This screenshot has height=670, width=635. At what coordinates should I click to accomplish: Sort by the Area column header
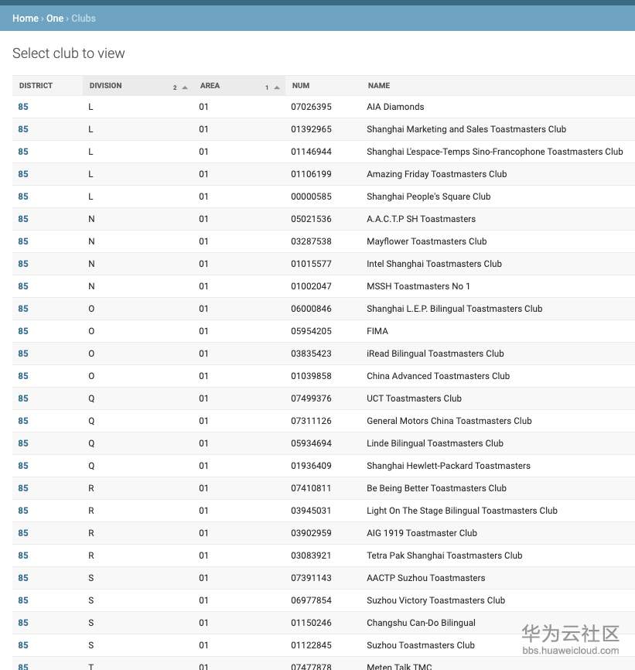[x=210, y=85]
